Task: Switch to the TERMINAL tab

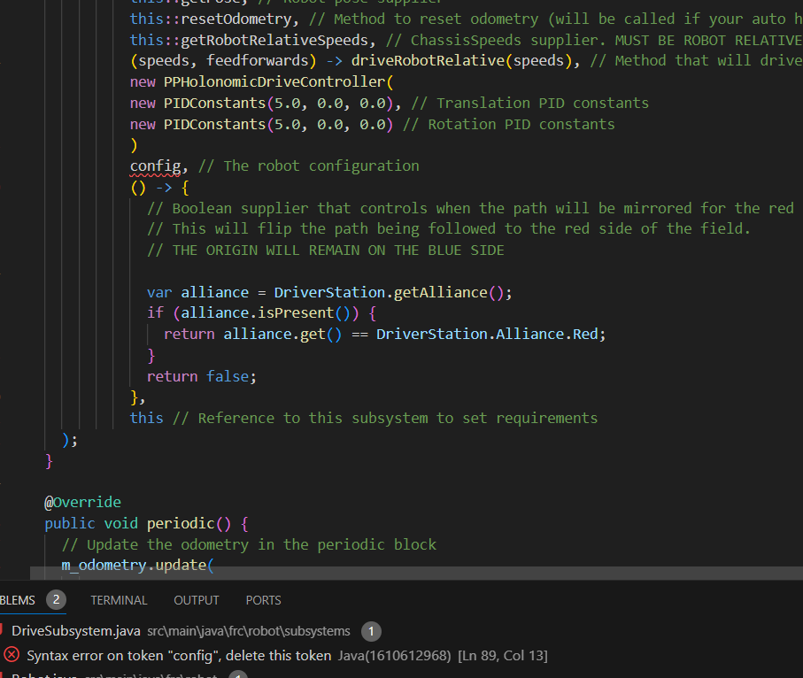Action: click(x=119, y=600)
